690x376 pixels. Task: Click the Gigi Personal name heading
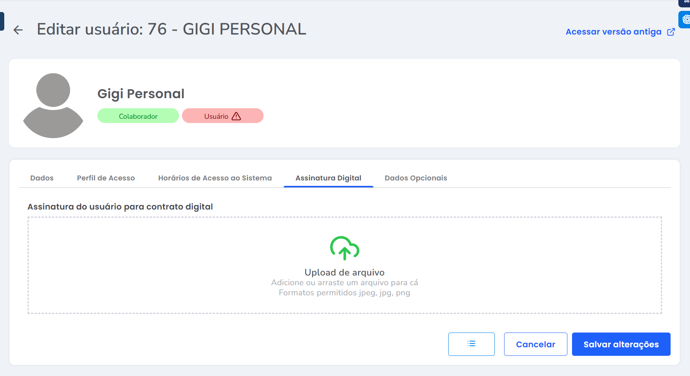pos(141,94)
